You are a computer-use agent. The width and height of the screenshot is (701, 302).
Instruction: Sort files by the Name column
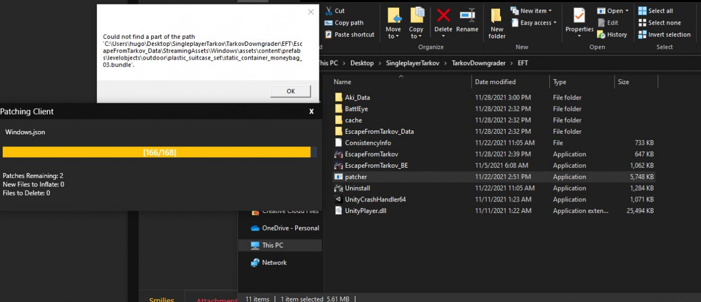tap(400, 82)
